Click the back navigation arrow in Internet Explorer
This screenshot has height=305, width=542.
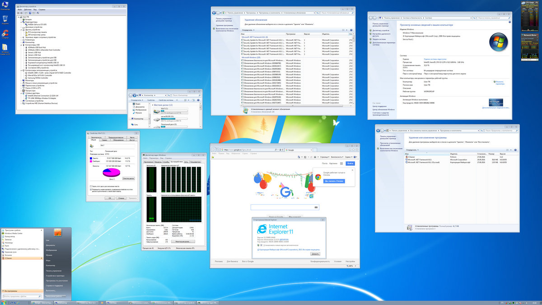(214, 150)
